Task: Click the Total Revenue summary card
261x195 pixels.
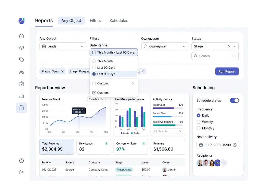Action: point(57,147)
